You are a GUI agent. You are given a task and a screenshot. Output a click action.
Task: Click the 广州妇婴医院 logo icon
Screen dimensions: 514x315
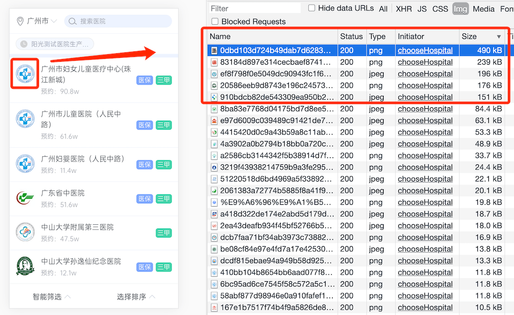25,163
